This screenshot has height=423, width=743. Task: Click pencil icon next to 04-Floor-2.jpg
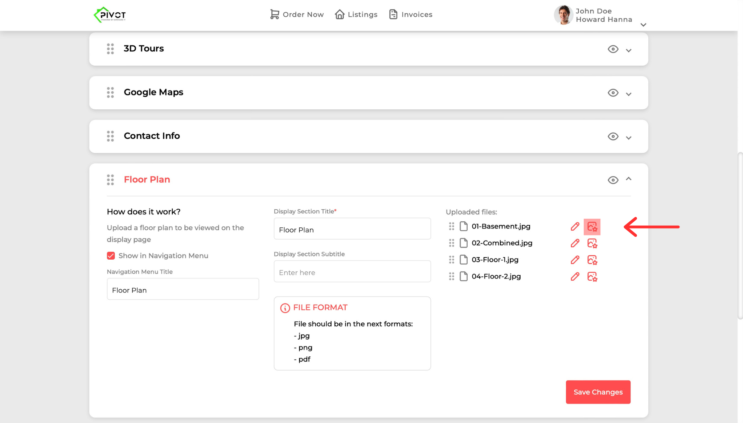pyautogui.click(x=575, y=277)
